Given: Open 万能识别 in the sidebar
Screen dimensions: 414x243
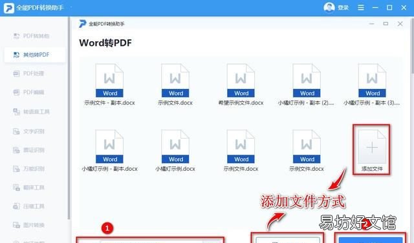Looking at the screenshot, I should click(28, 169).
